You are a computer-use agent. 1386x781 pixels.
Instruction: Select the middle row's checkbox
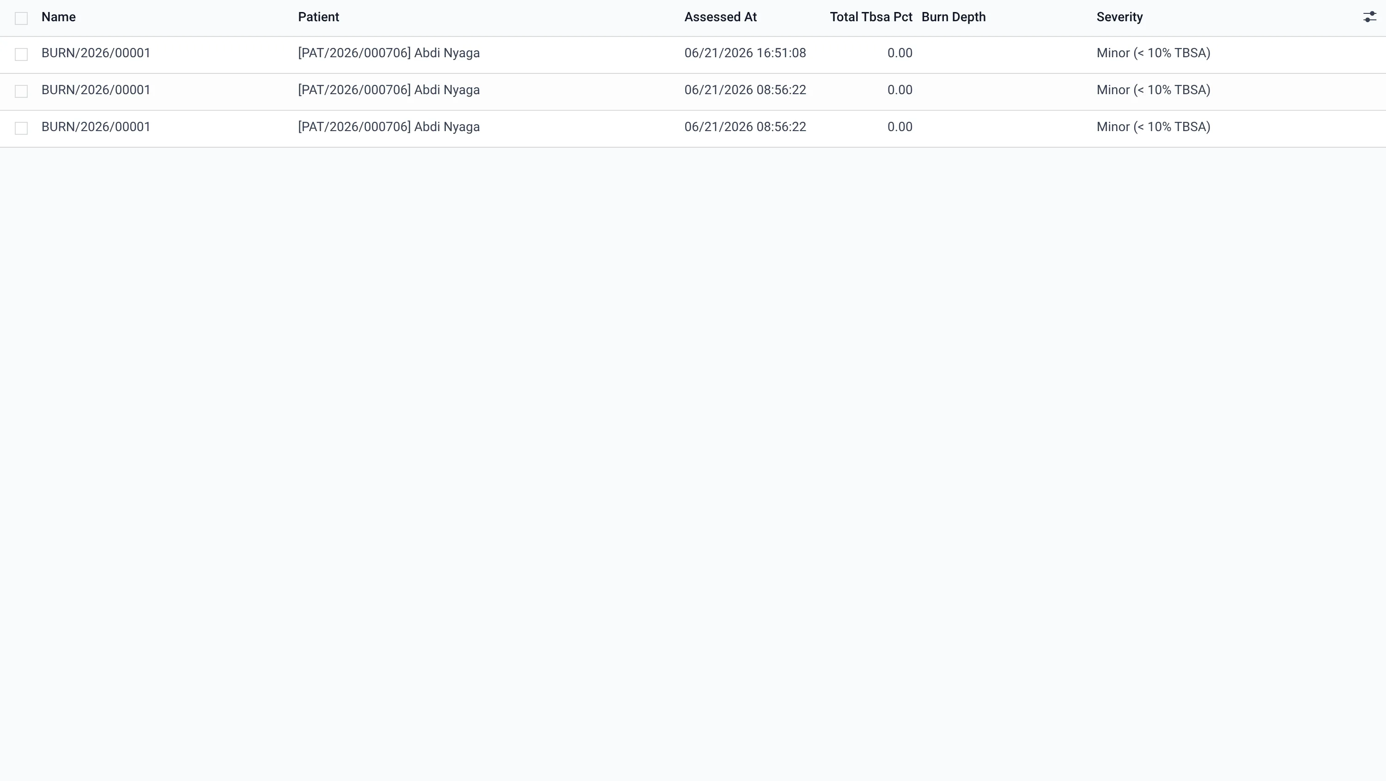point(21,91)
